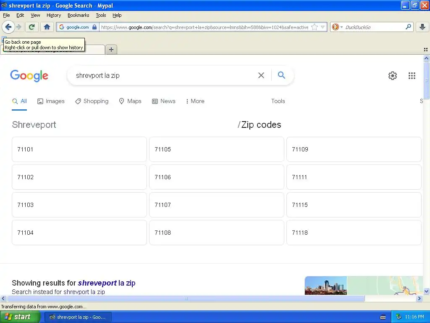Click the tab groups icon
This screenshot has width=430, height=323.
click(x=426, y=50)
